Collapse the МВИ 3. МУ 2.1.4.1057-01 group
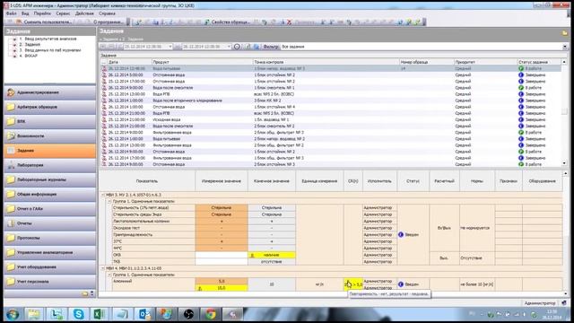The height and width of the screenshot is (323, 574). click(x=103, y=195)
